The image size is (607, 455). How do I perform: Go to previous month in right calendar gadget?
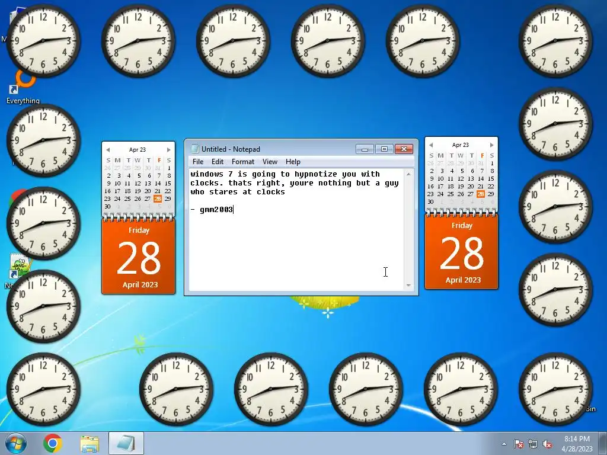[431, 145]
